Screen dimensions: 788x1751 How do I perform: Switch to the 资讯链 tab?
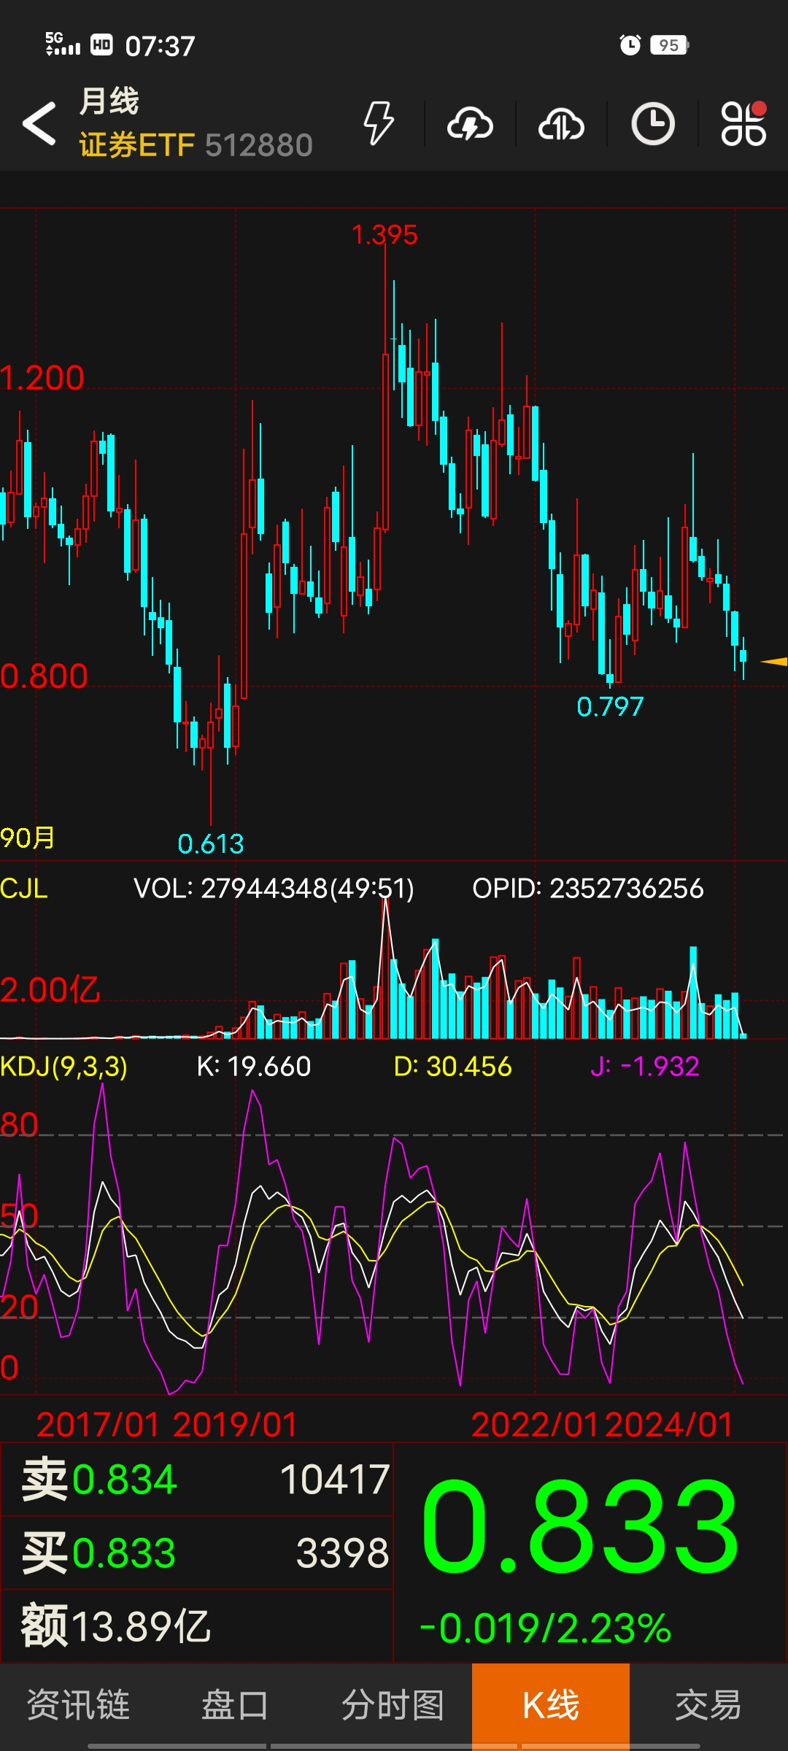[x=78, y=1705]
